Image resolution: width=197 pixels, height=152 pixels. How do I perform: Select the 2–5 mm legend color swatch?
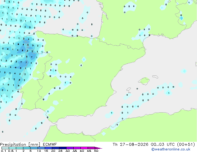27,148
